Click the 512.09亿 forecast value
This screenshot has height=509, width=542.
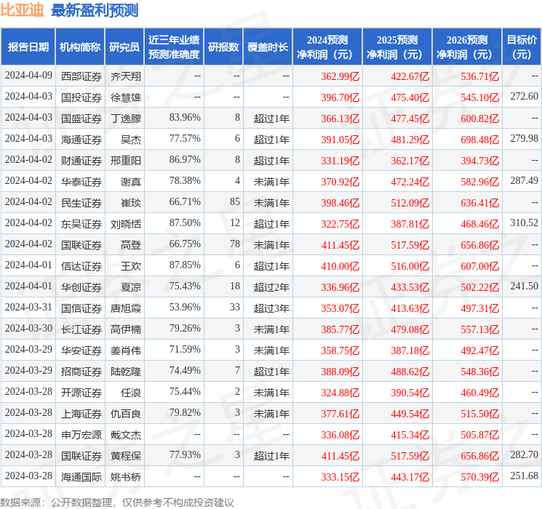coord(410,203)
